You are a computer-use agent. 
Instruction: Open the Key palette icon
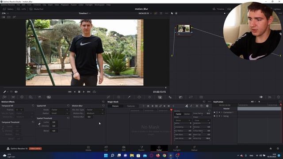[x=181, y=97]
